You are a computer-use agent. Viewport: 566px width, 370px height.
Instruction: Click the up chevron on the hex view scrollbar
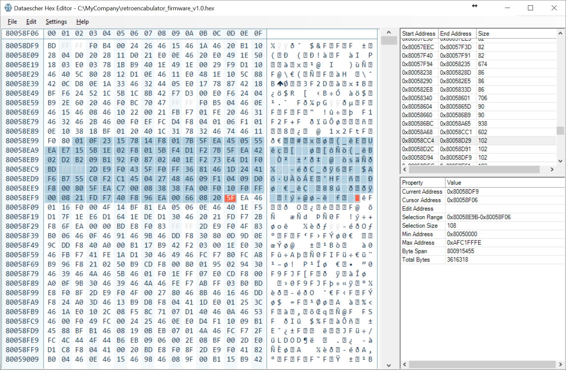pyautogui.click(x=389, y=33)
